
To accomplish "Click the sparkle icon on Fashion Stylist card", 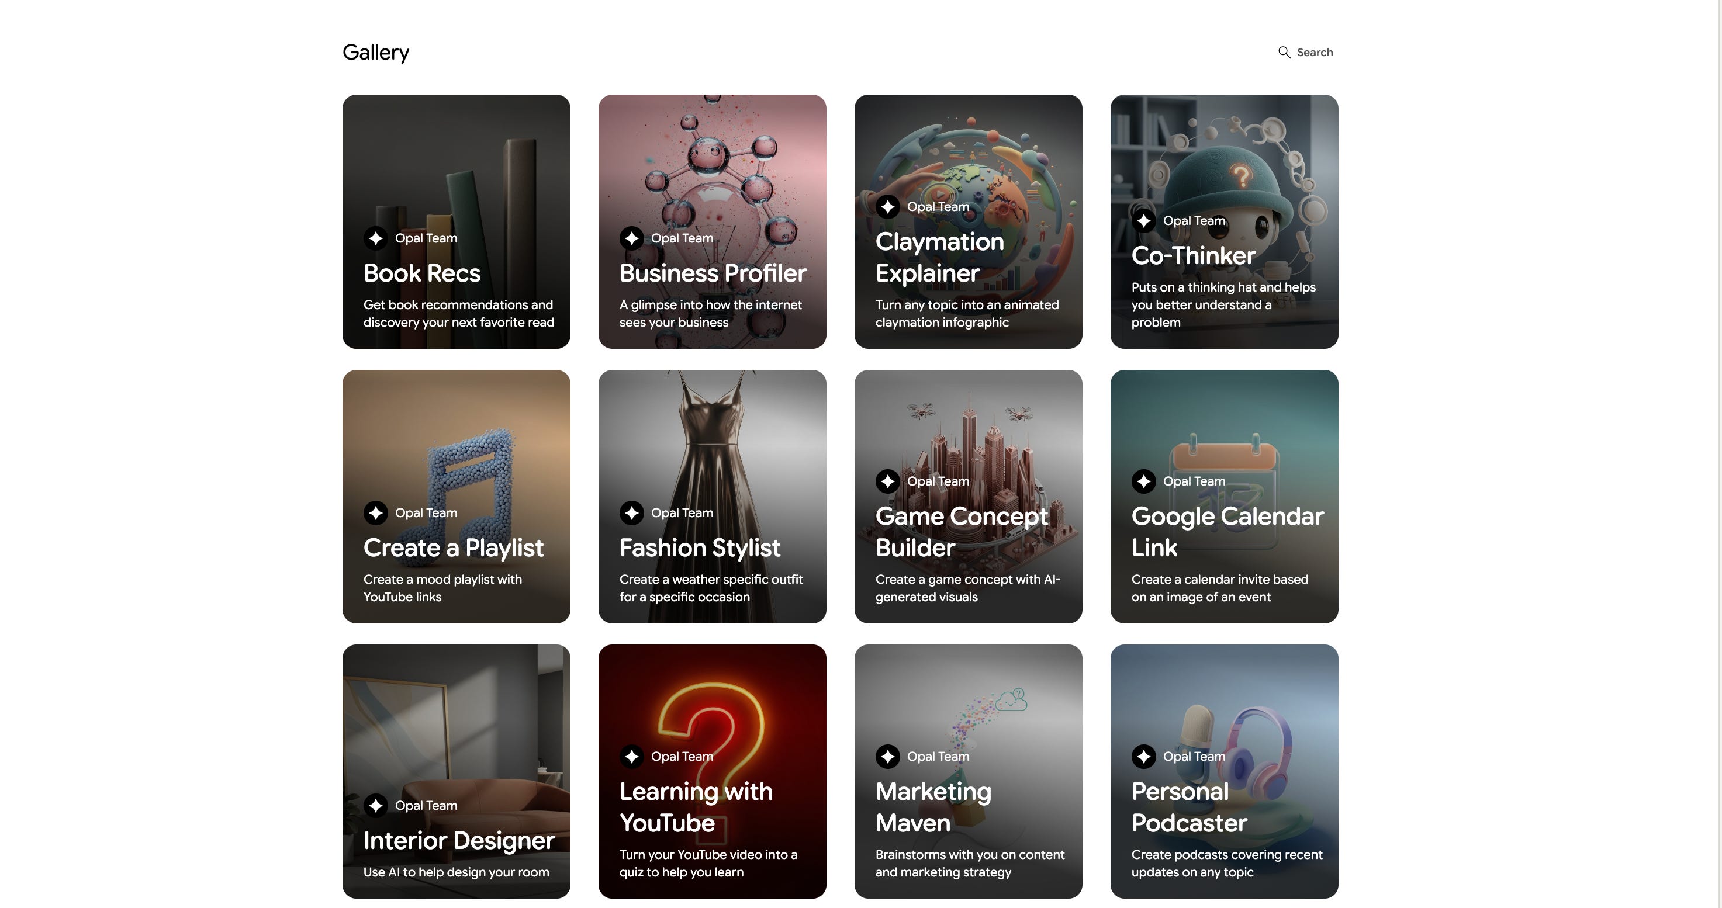I will click(x=632, y=512).
